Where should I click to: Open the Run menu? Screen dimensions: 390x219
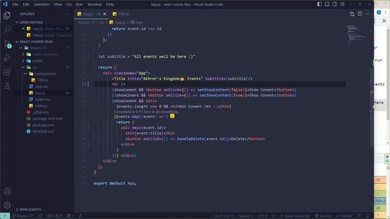[x=79, y=4]
